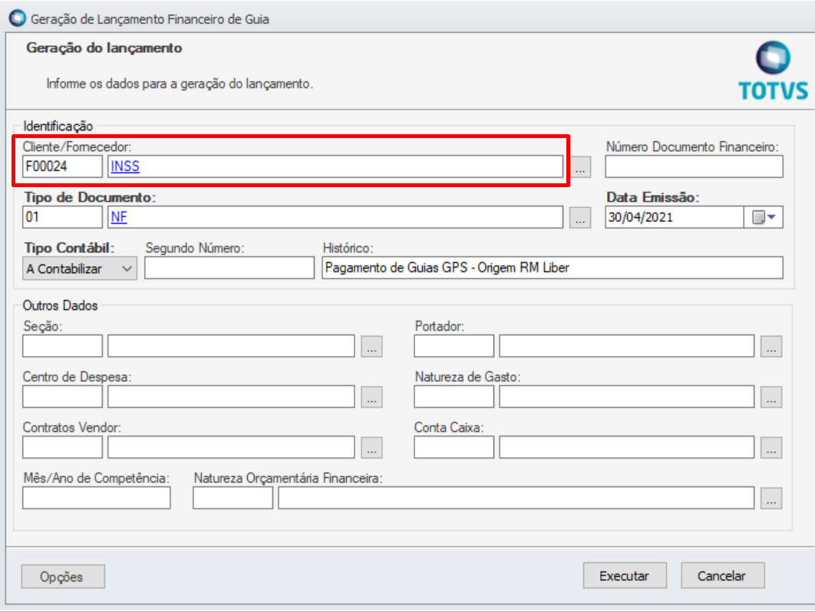Viewport: 815px width, 612px height.
Task: Focus the Contratos Vendor code field
Action: click(62, 447)
